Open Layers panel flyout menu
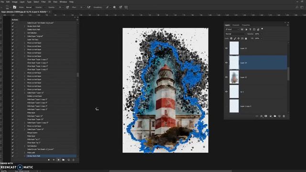Viewport: 306px width, 172px height. [x=288, y=25]
